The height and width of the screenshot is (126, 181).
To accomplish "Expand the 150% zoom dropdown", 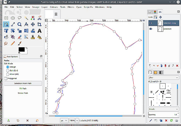I will (77, 120).
